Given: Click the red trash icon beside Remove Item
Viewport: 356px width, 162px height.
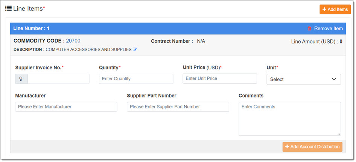Looking at the screenshot, I should (309, 28).
